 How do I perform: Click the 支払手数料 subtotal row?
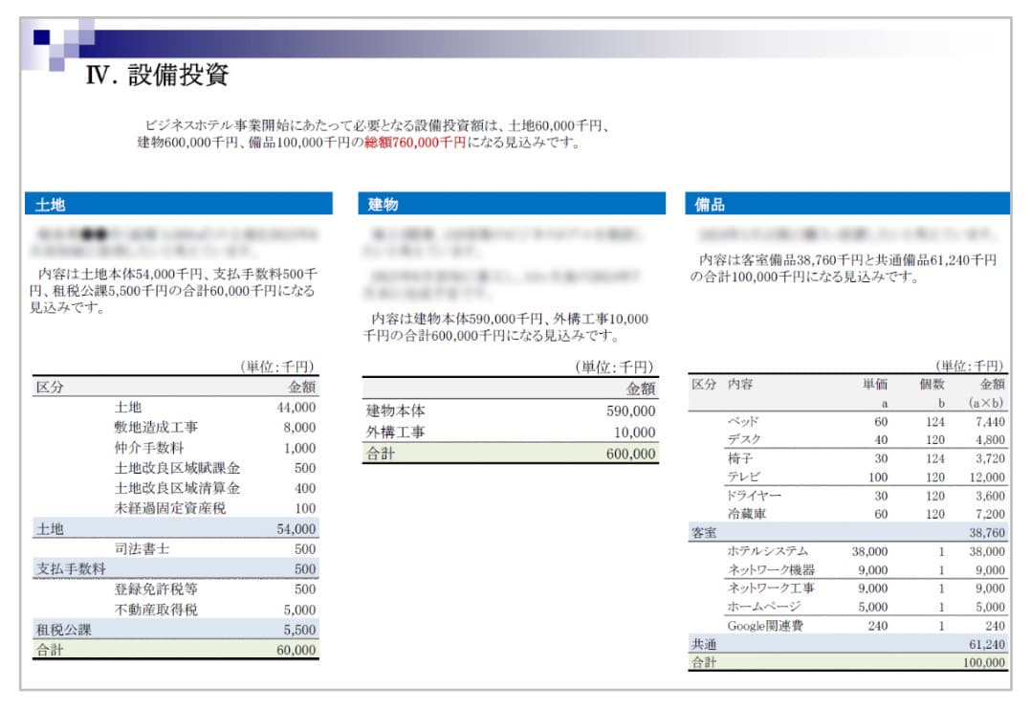click(175, 569)
